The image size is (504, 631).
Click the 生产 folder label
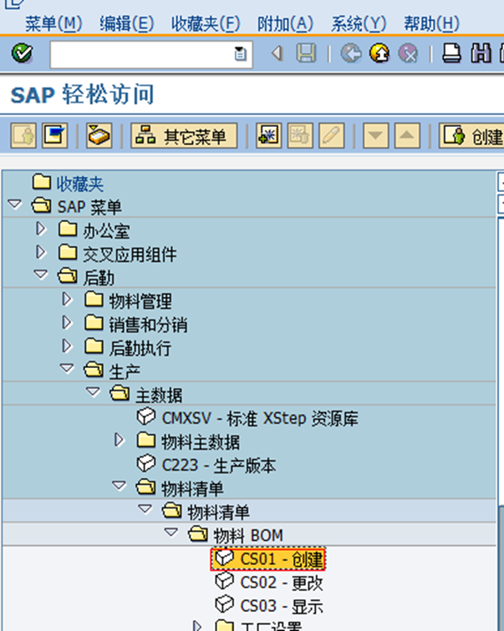pos(125,372)
